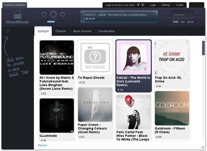Image resolution: width=207 pixels, height=151 pixels.
Task: Skip to the next track
Action: (x=62, y=14)
